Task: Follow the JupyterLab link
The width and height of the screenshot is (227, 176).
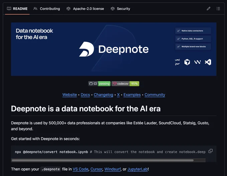Action: click(x=138, y=169)
